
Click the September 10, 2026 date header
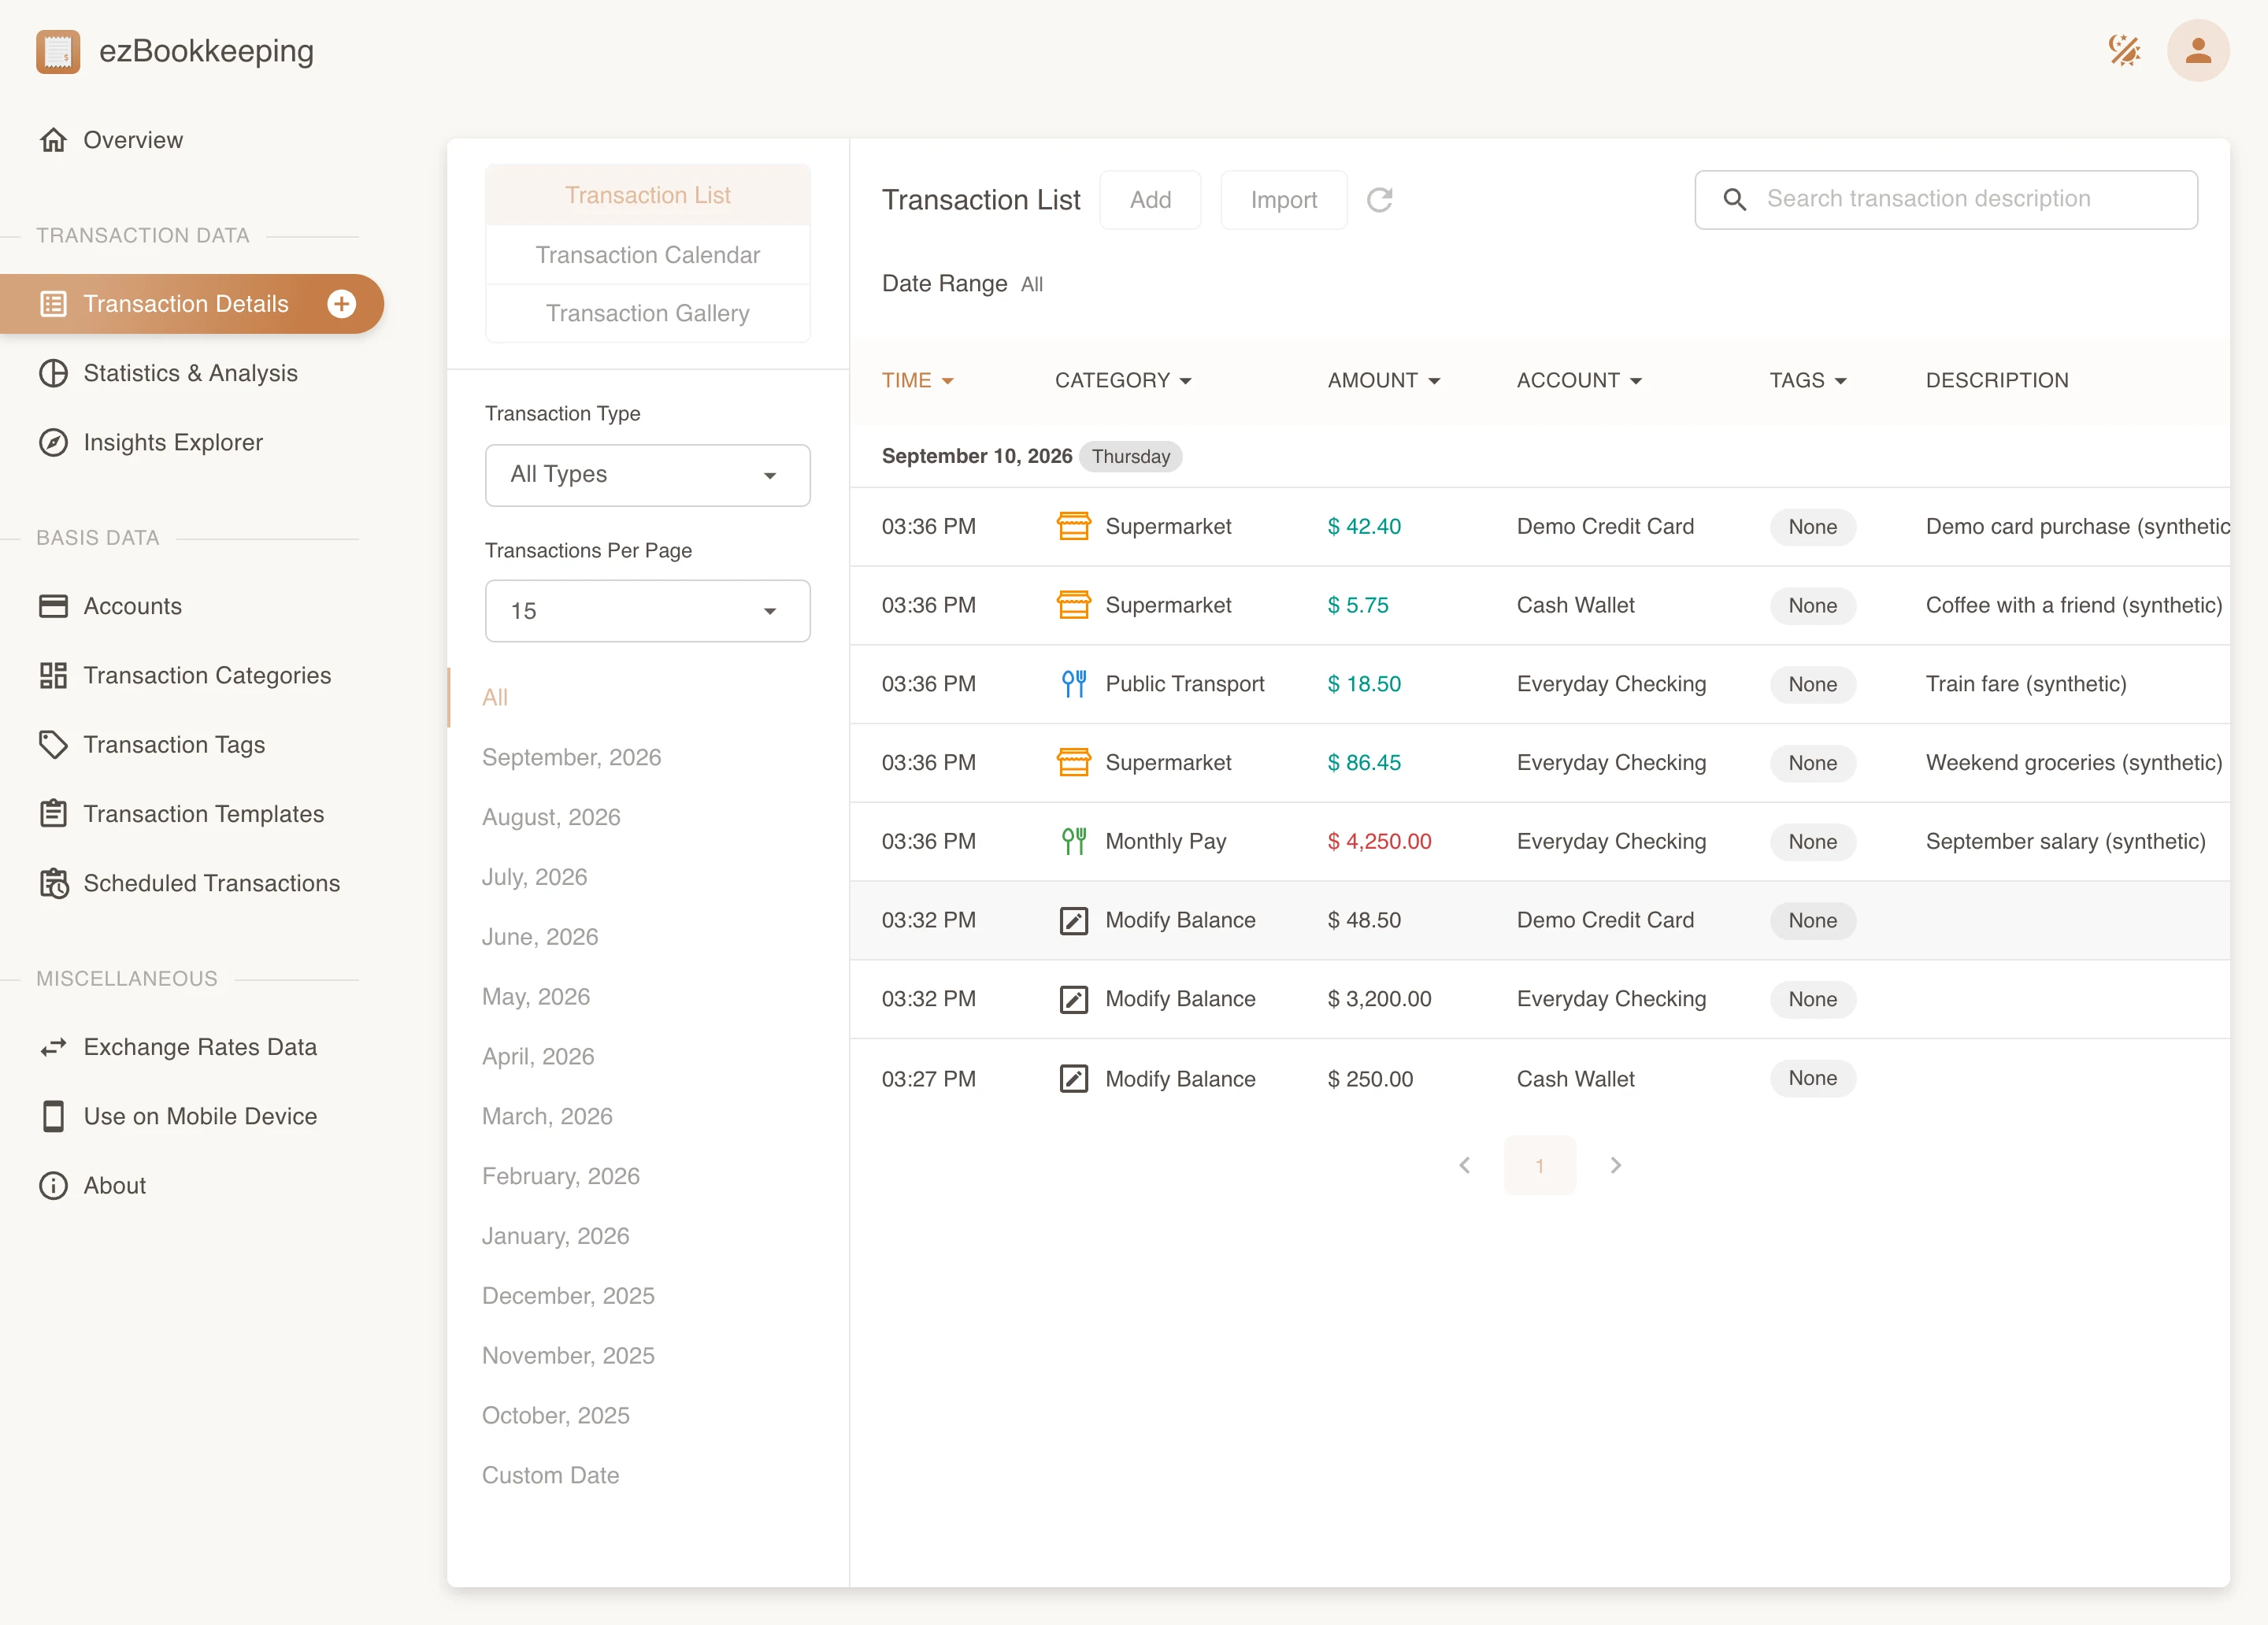pos(976,456)
